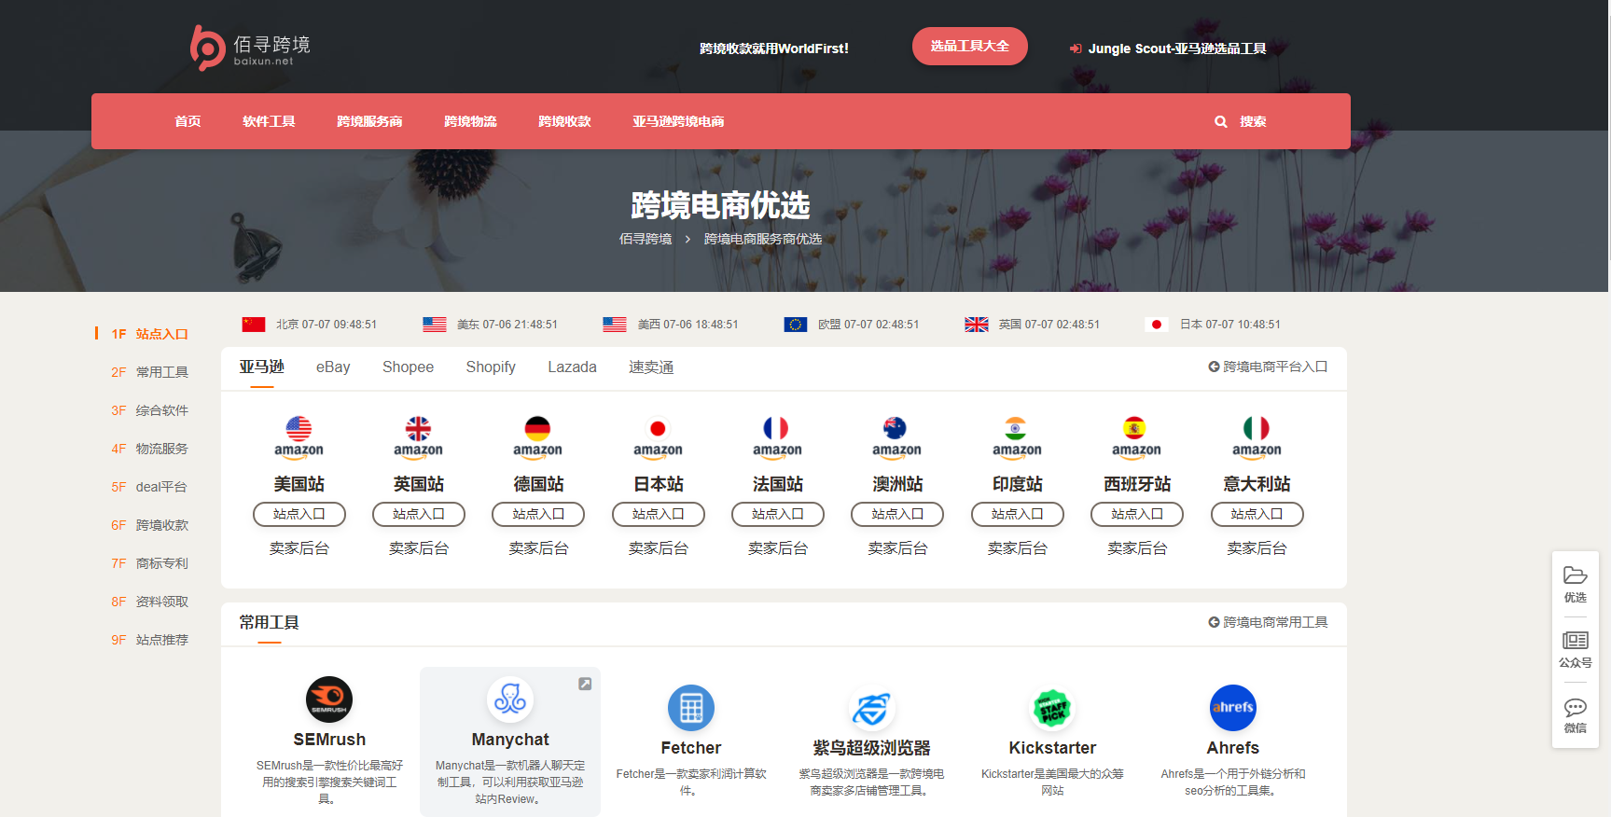Open 跨境物流 navigation menu
Viewport: 1611px width, 817px height.
tap(470, 121)
